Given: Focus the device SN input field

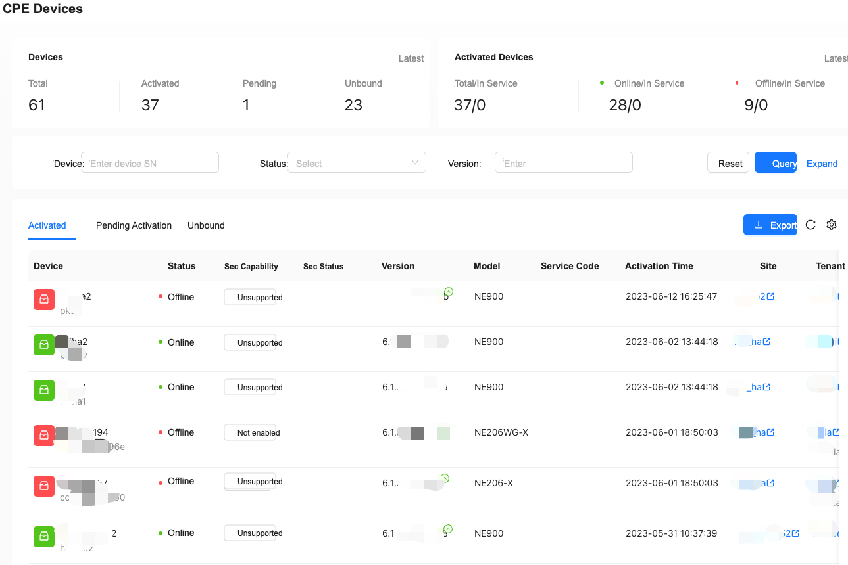Looking at the screenshot, I should click(x=150, y=163).
